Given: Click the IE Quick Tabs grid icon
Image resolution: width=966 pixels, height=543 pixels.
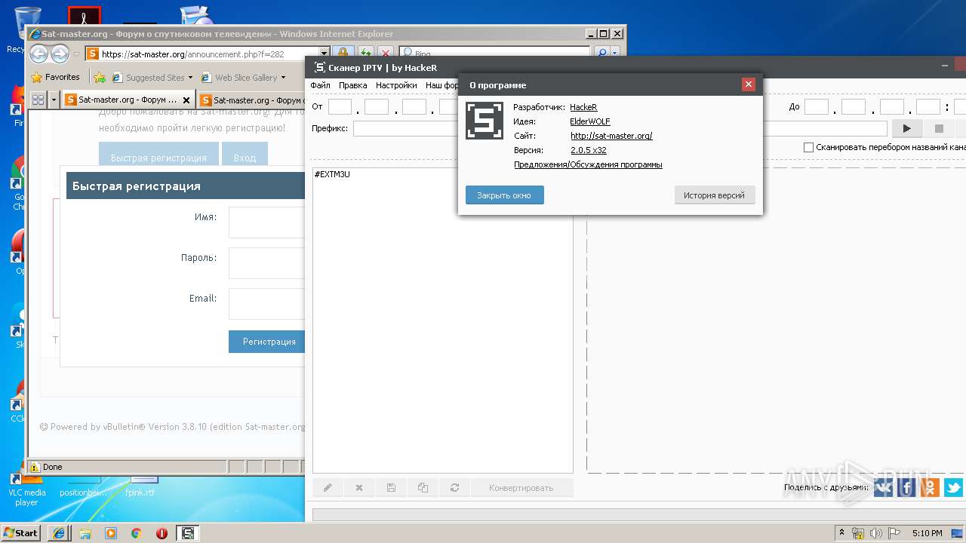Looking at the screenshot, I should coord(38,100).
